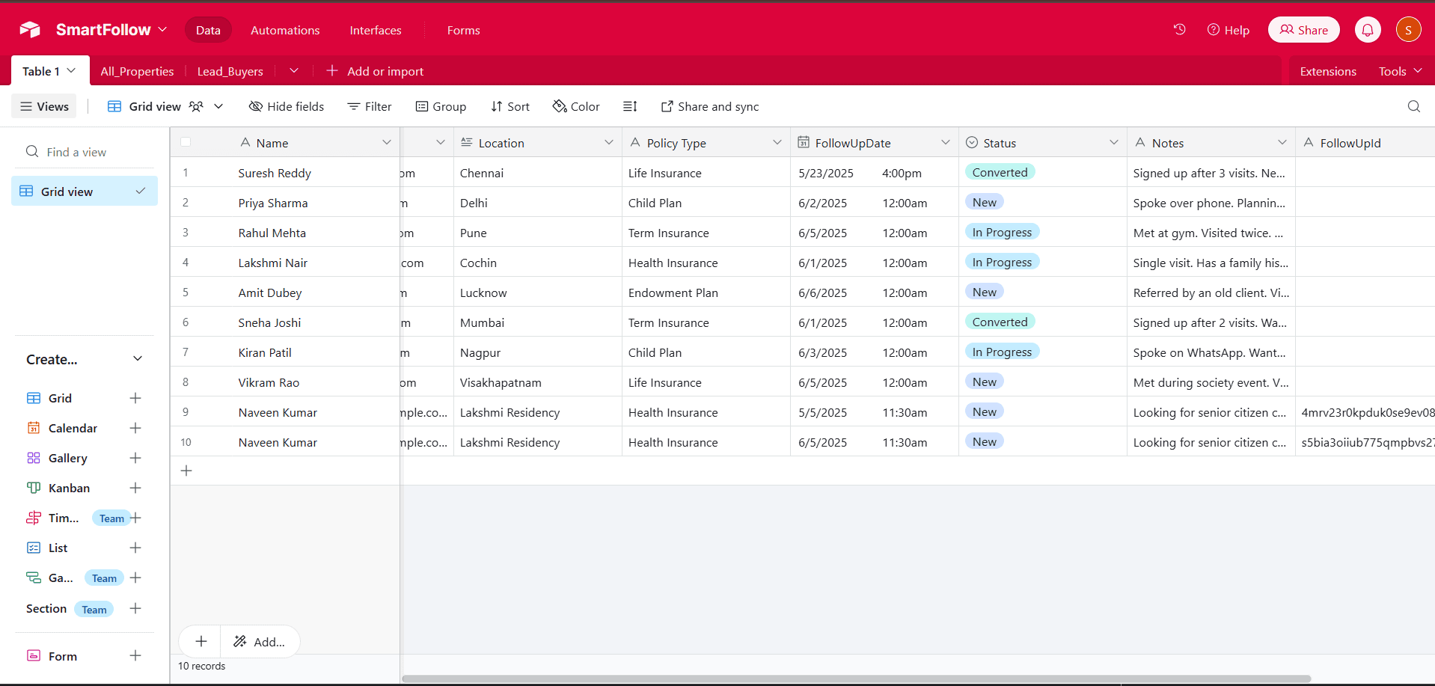Click the Share button
Image resolution: width=1435 pixels, height=686 pixels.
1303,30
